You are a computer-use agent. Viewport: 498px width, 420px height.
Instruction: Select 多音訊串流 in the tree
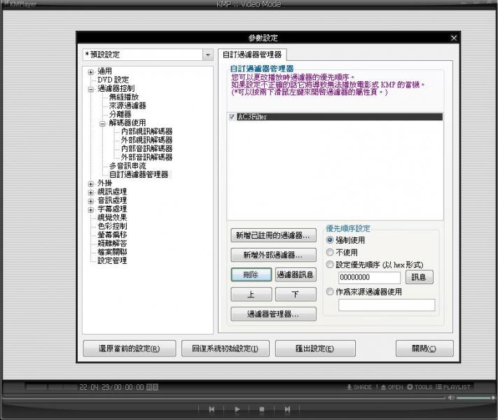coord(127,166)
